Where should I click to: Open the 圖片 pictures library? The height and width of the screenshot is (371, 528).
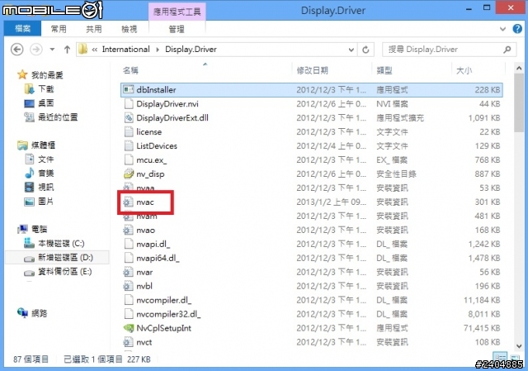(46, 202)
